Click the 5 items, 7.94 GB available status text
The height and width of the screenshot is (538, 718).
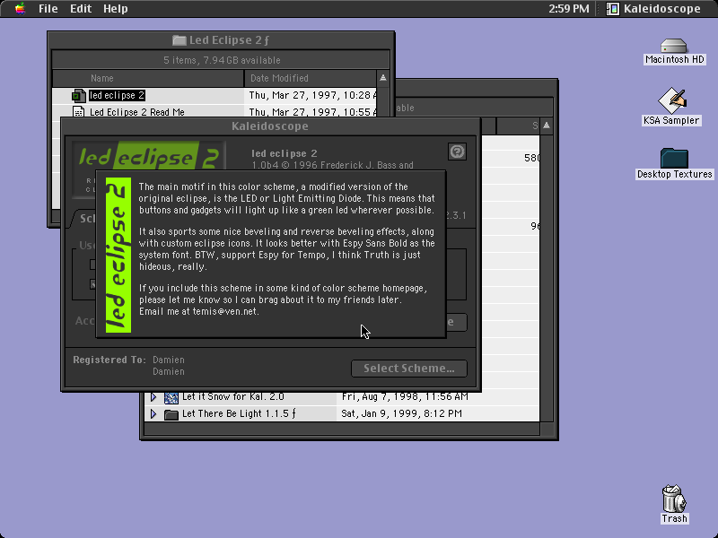(222, 60)
